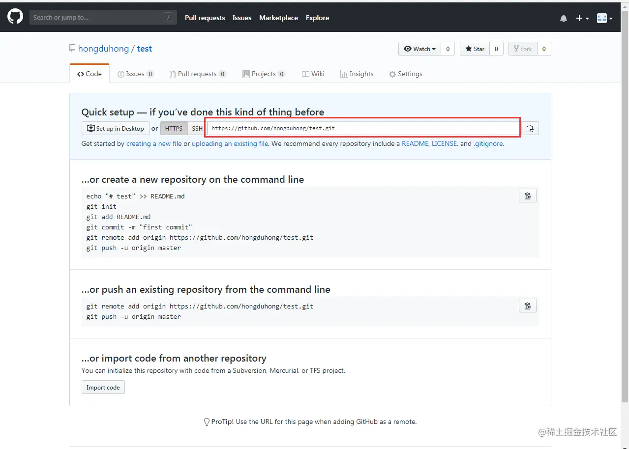The width and height of the screenshot is (629, 449).
Task: Open the GitHub Octocat home logo
Action: 15,17
